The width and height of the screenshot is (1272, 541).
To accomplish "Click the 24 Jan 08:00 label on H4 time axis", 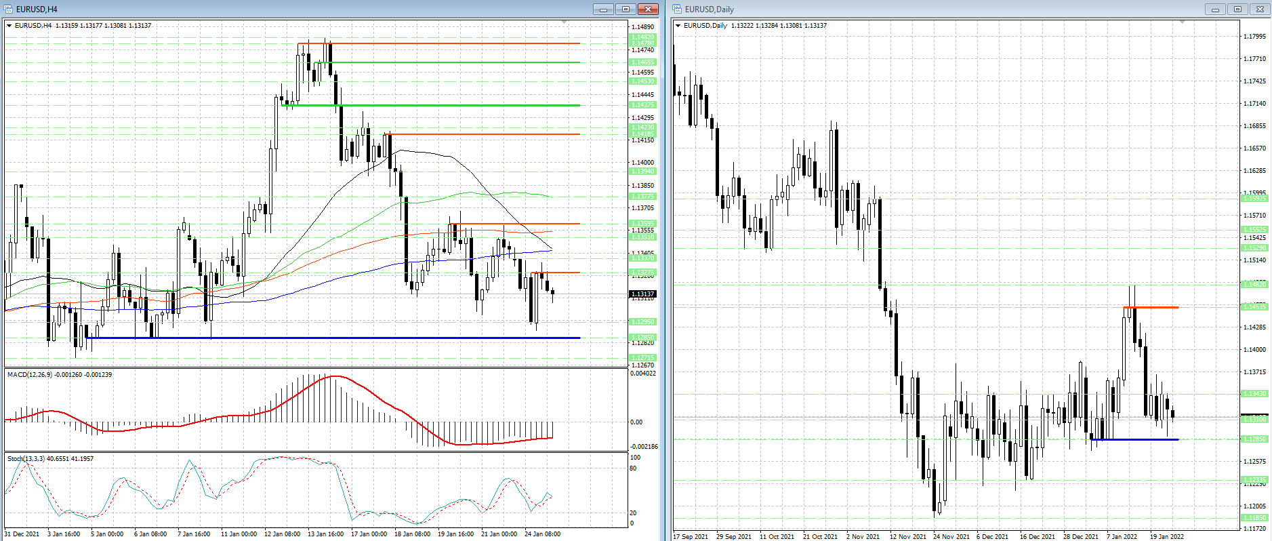I will pos(542,534).
